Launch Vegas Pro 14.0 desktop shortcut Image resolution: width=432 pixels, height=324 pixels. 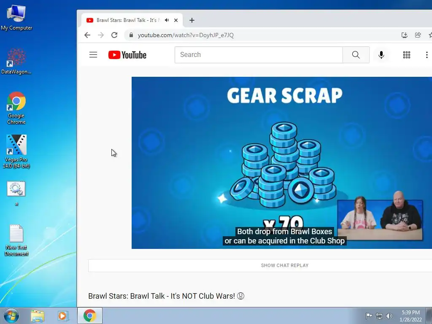point(16,151)
